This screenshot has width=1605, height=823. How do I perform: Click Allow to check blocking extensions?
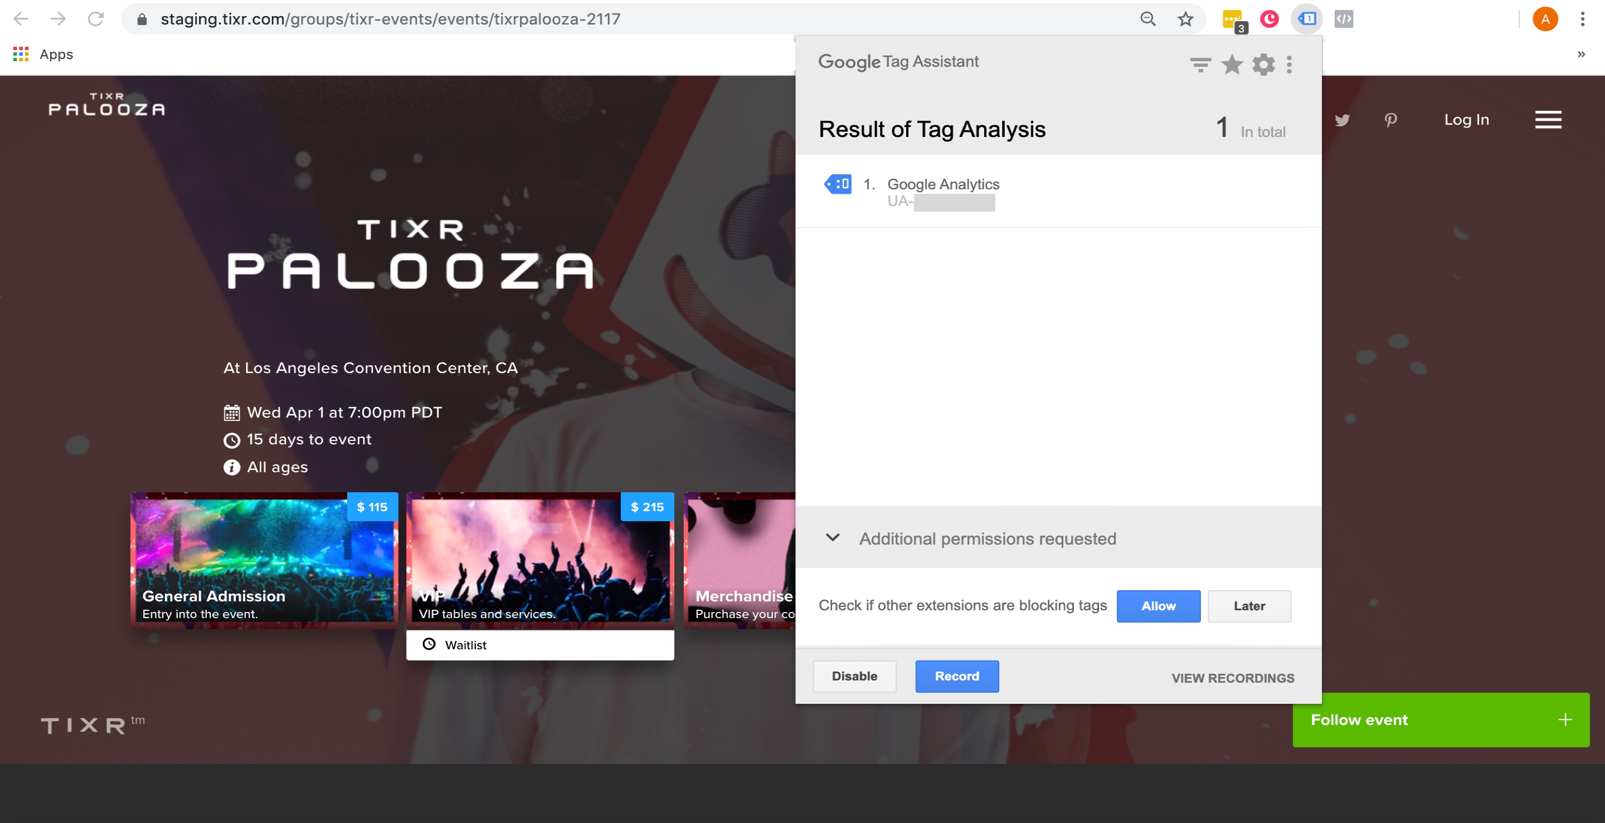click(x=1158, y=606)
